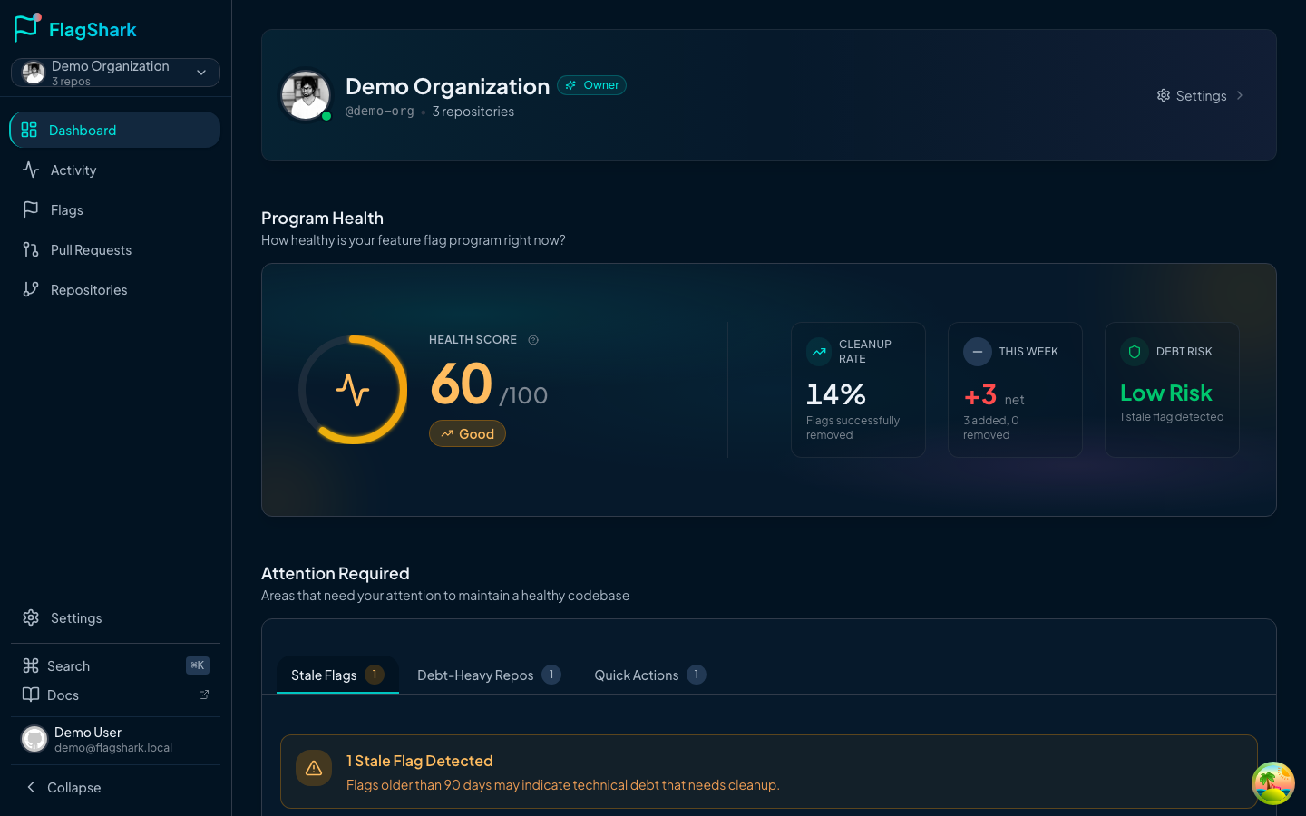Click the stale flag warning triangle icon
The height and width of the screenshot is (816, 1306).
313,768
